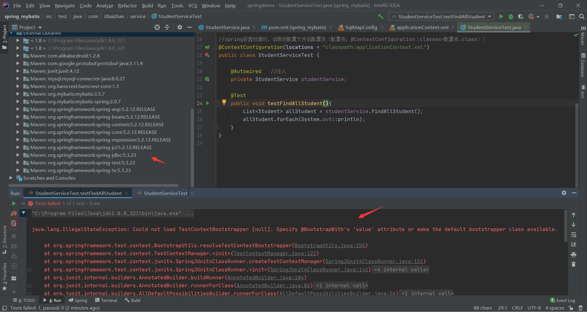Screen dimensions: 587x312
Task: Open the Ant side panel
Action: [x=583, y=91]
